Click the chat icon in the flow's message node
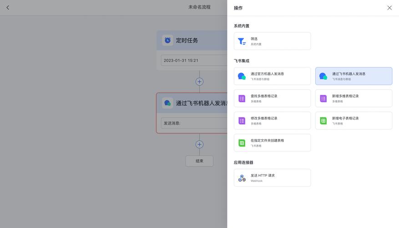The width and height of the screenshot is (399, 228). 167,103
